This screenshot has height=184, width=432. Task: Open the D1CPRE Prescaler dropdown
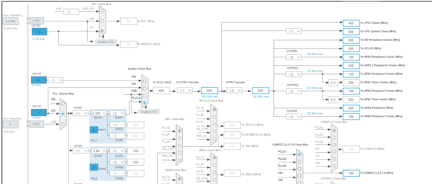185,91
